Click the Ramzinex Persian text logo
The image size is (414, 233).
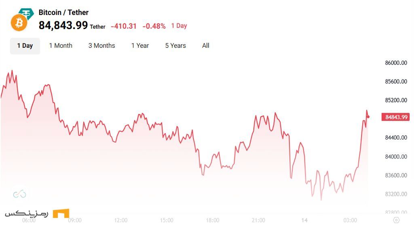pos(27,213)
